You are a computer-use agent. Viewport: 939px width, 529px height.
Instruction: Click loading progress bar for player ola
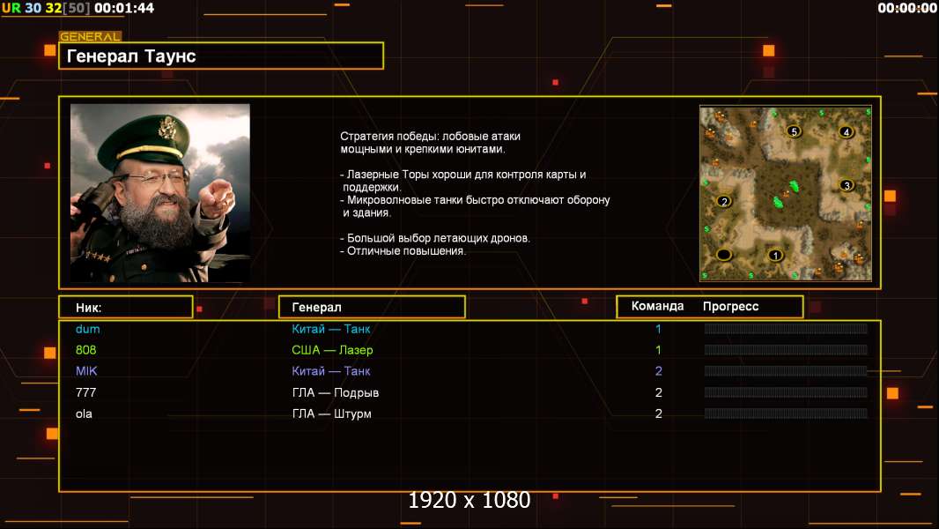(x=786, y=414)
